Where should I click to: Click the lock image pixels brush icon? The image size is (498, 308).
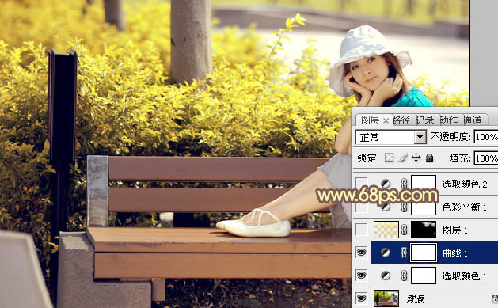(x=403, y=158)
